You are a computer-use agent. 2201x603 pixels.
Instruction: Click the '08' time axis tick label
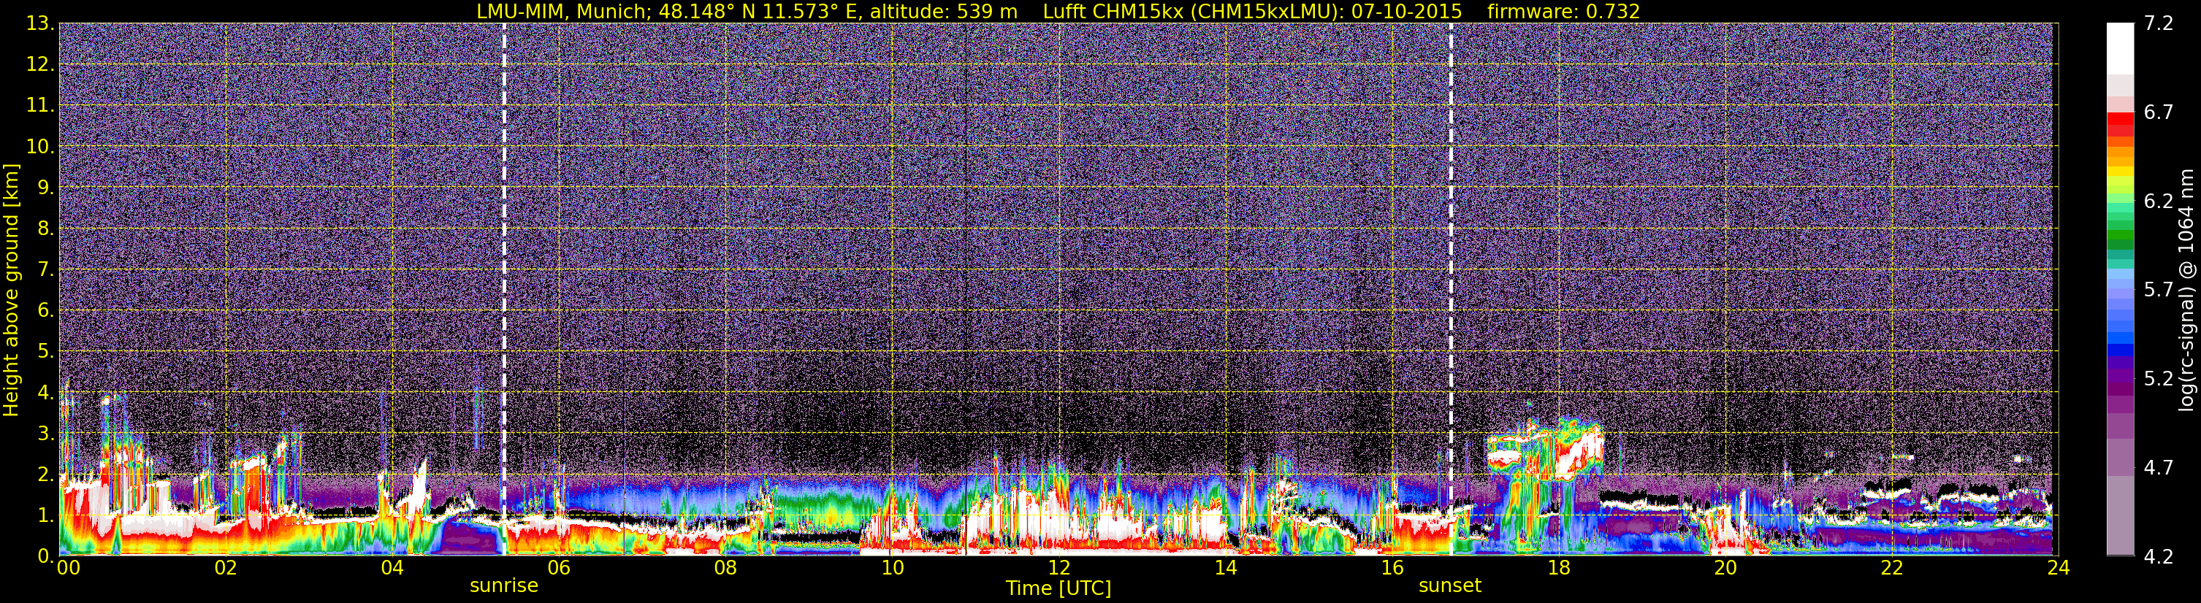pos(725,568)
